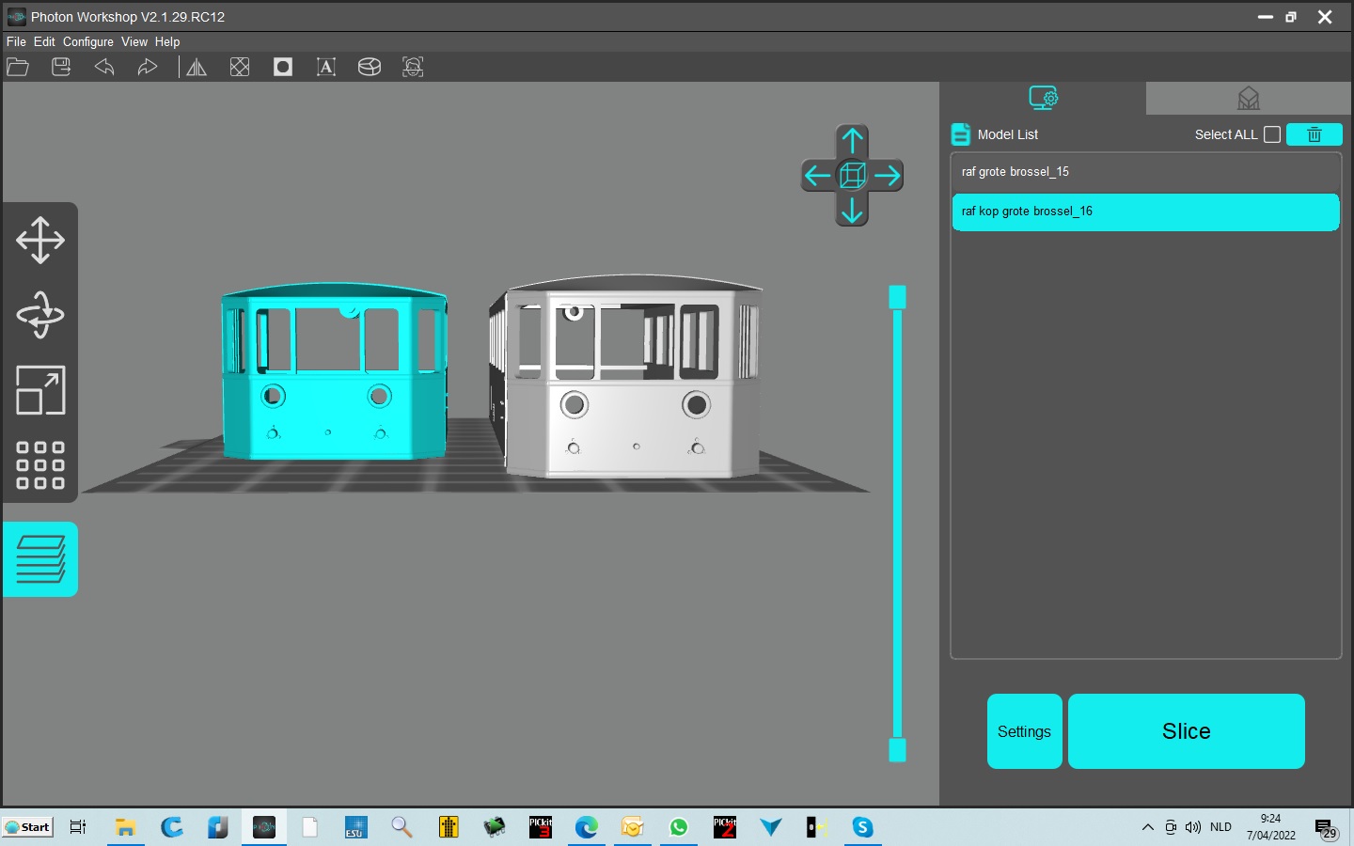Open the text tool icon
1354x846 pixels.
click(326, 67)
